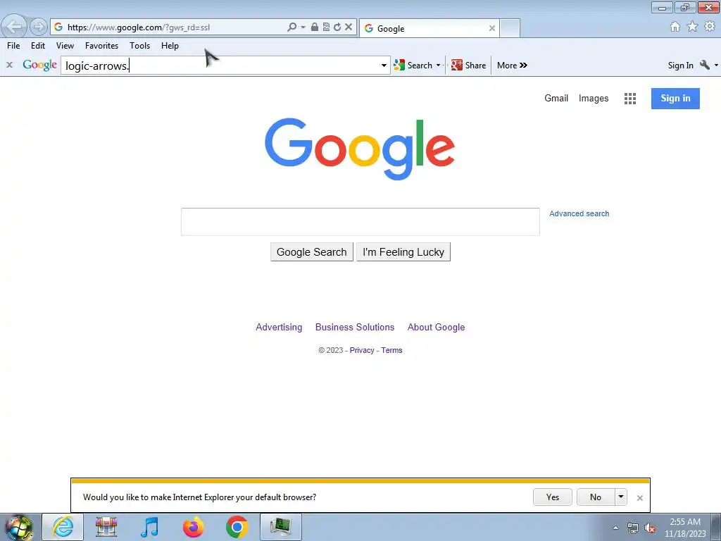Click the security lock icon in address bar
The height and width of the screenshot is (541, 721).
(315, 27)
